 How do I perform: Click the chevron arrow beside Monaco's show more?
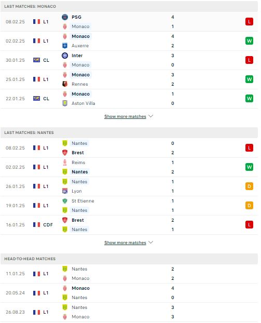(151, 116)
